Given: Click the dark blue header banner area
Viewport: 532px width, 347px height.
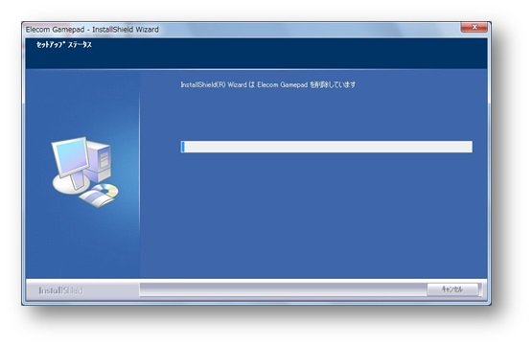Looking at the screenshot, I should (256, 54).
